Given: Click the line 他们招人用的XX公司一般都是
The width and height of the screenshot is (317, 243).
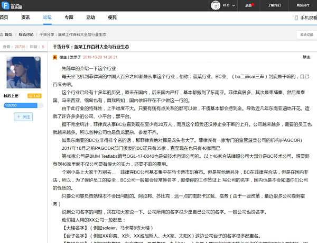Looking at the screenshot, I should pos(94,220).
